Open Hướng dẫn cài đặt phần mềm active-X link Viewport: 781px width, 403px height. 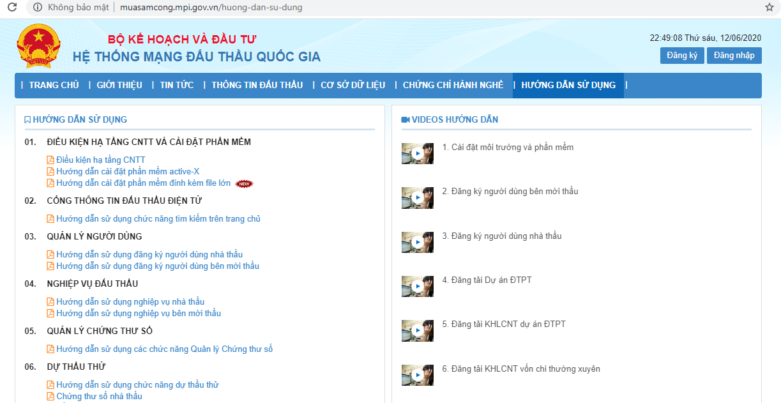click(x=128, y=172)
